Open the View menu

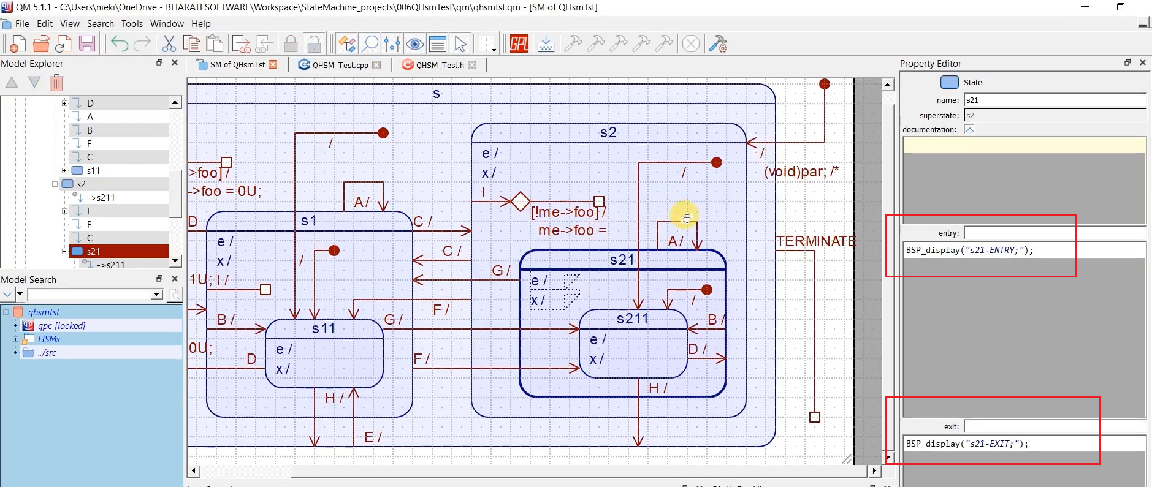pyautogui.click(x=70, y=24)
